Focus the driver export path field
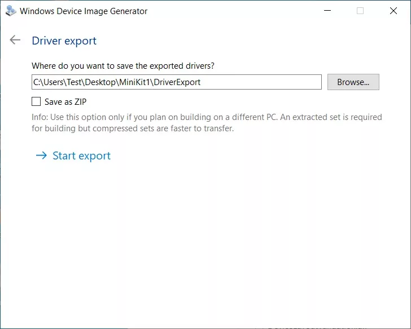This screenshot has width=411, height=329. [176, 82]
